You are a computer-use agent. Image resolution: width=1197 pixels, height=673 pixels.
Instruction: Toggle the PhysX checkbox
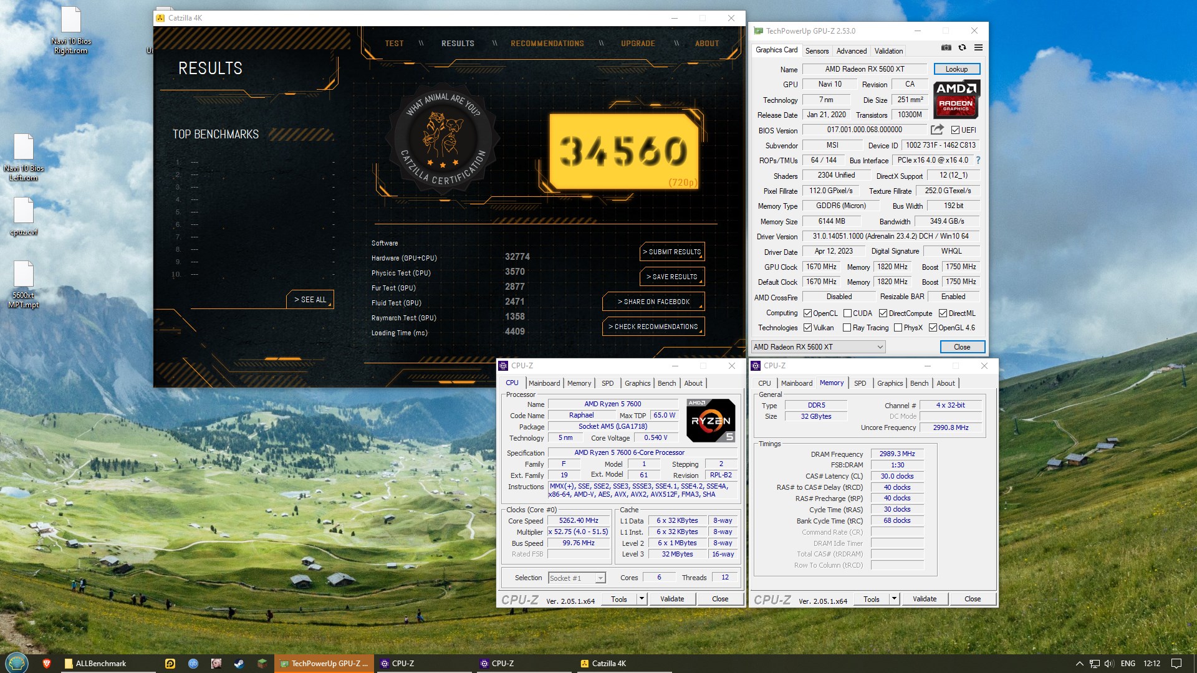(898, 327)
